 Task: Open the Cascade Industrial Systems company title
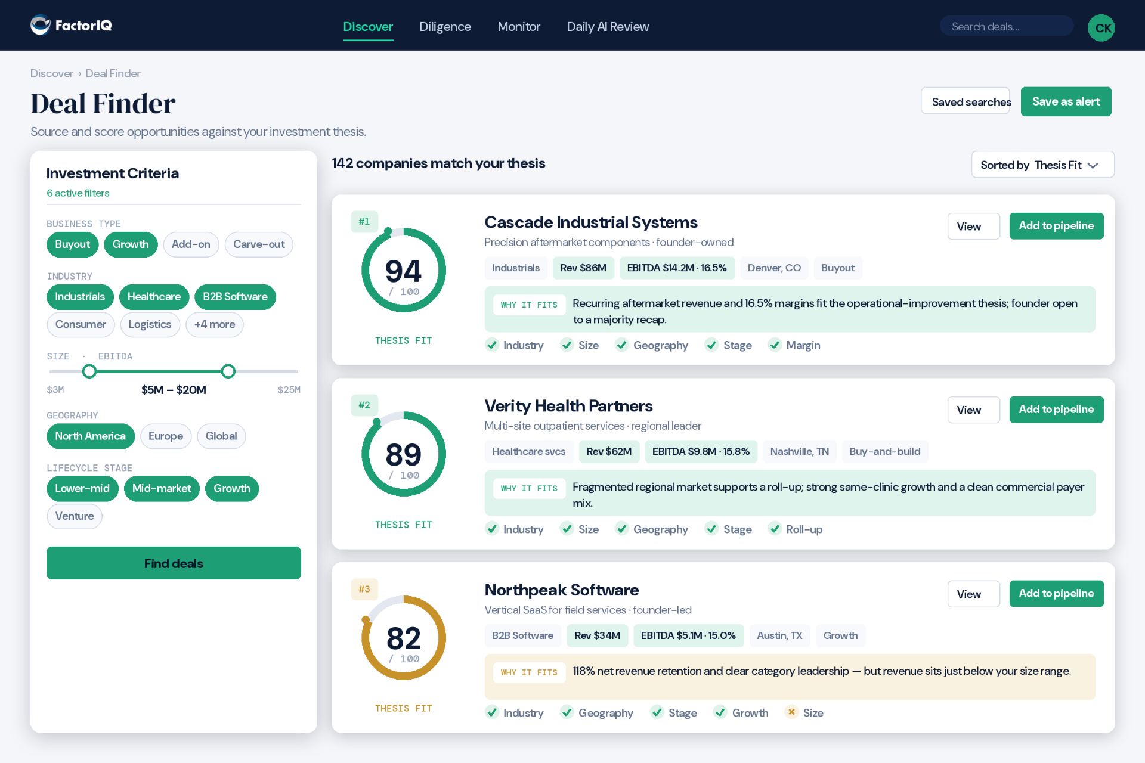tap(591, 222)
